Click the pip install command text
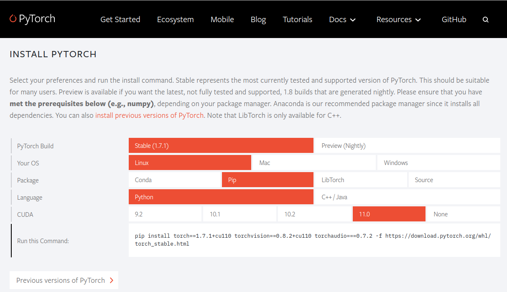This screenshot has width=507, height=292. (313, 240)
